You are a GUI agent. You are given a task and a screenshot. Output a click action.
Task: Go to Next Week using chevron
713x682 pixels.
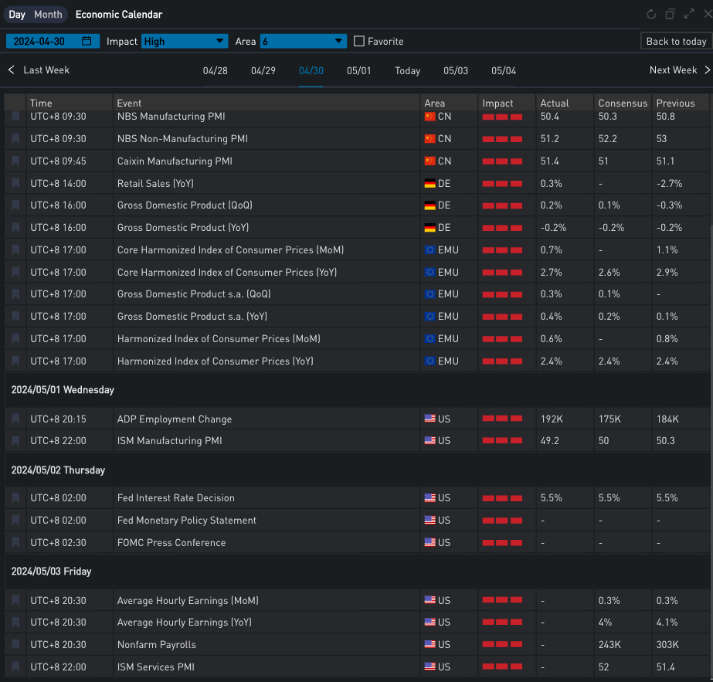click(707, 70)
